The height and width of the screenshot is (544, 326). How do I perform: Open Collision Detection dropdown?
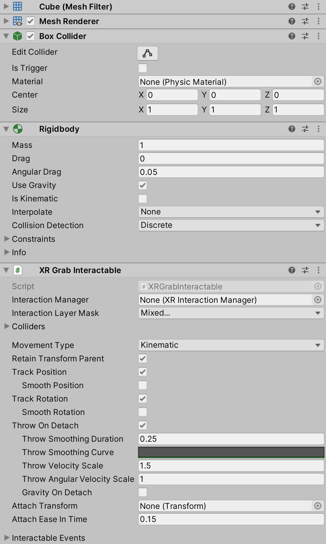coord(231,225)
